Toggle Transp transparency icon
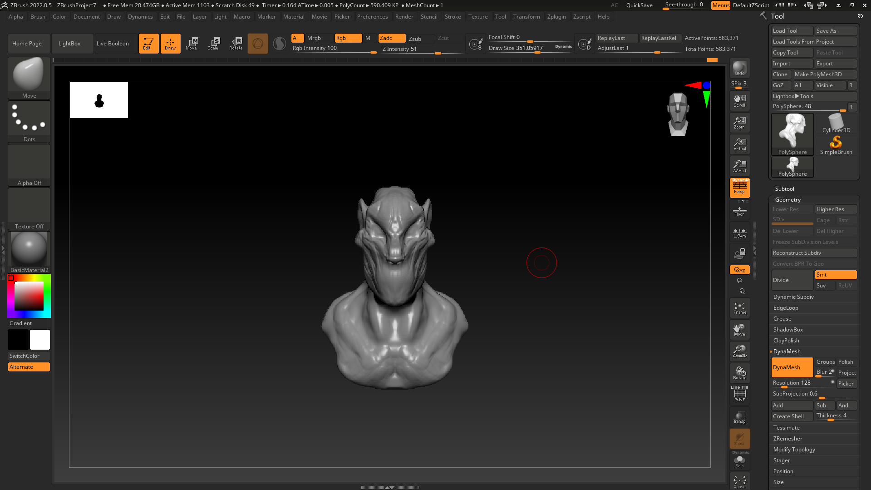This screenshot has height=490, width=871. point(739,417)
